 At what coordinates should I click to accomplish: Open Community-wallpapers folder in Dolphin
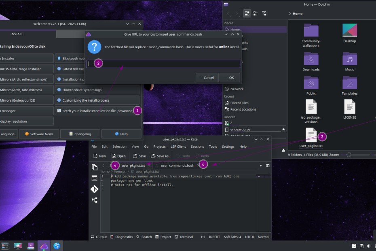pos(311,36)
